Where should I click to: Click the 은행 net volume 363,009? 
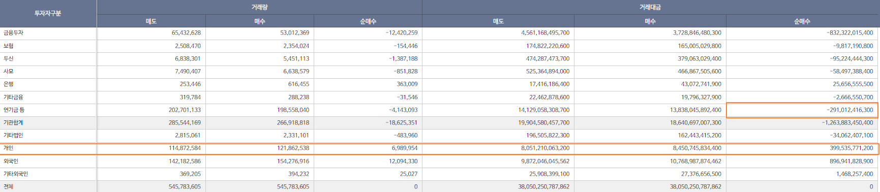click(x=407, y=84)
